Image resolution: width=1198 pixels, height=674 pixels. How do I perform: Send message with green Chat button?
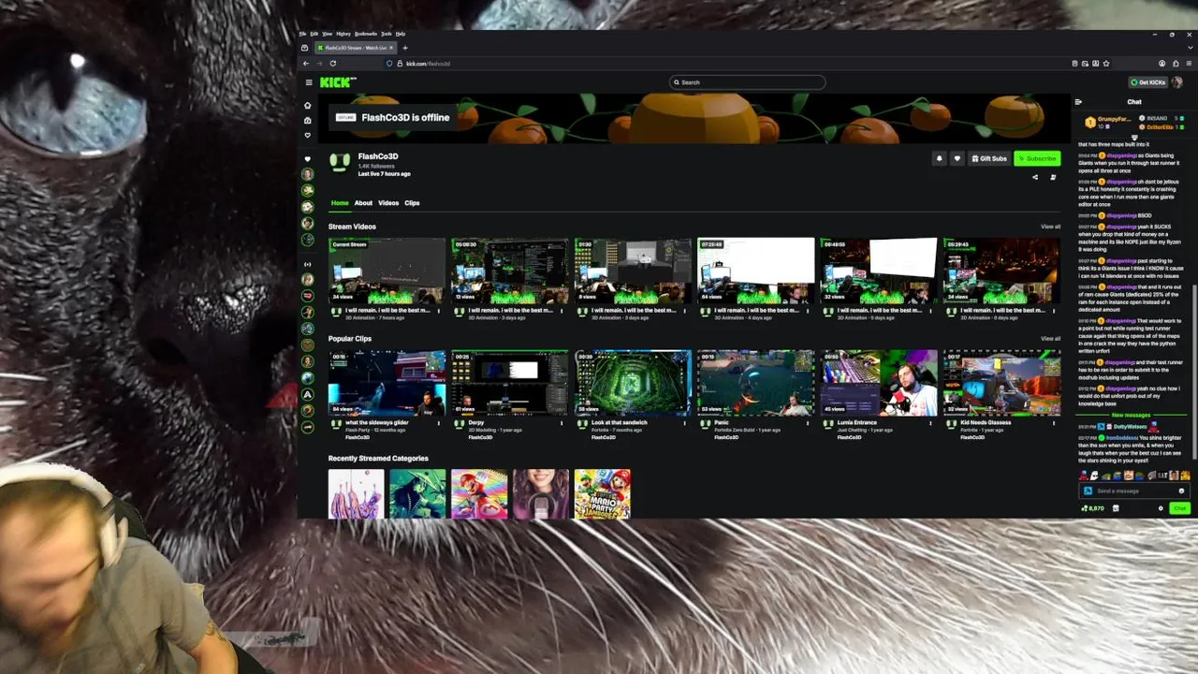point(1178,508)
